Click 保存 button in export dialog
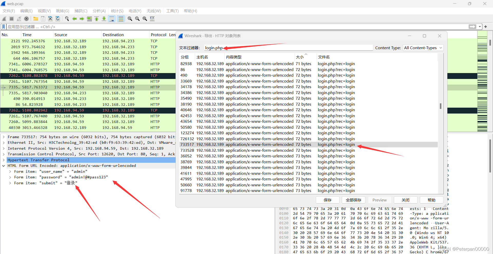This screenshot has width=493, height=254. tap(328, 200)
